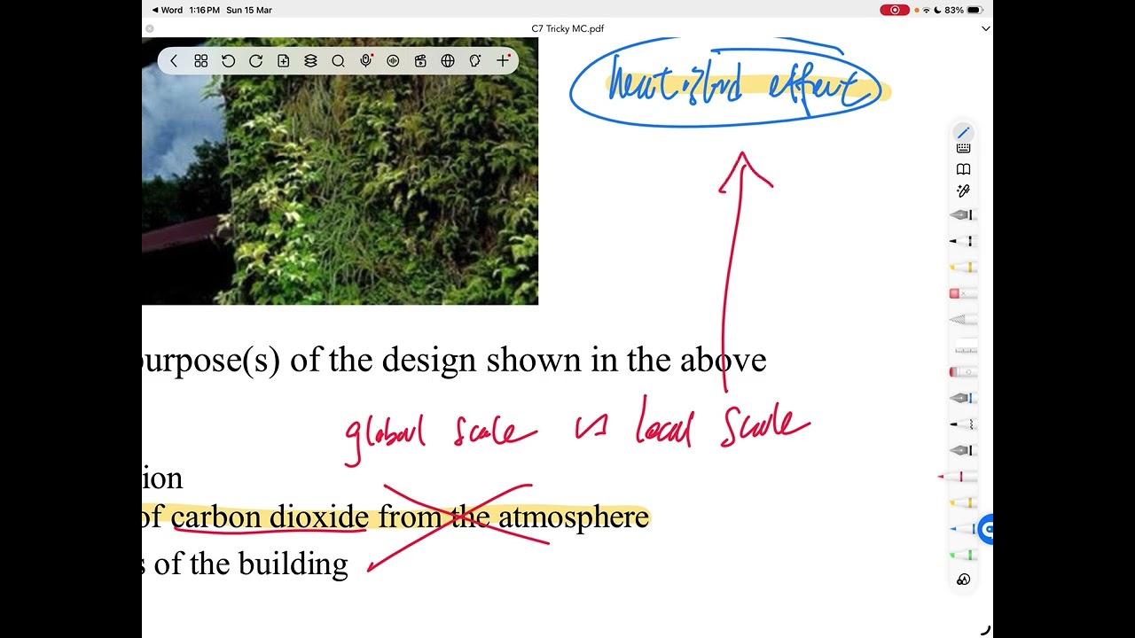Select the black fountain pen tool

[963, 215]
